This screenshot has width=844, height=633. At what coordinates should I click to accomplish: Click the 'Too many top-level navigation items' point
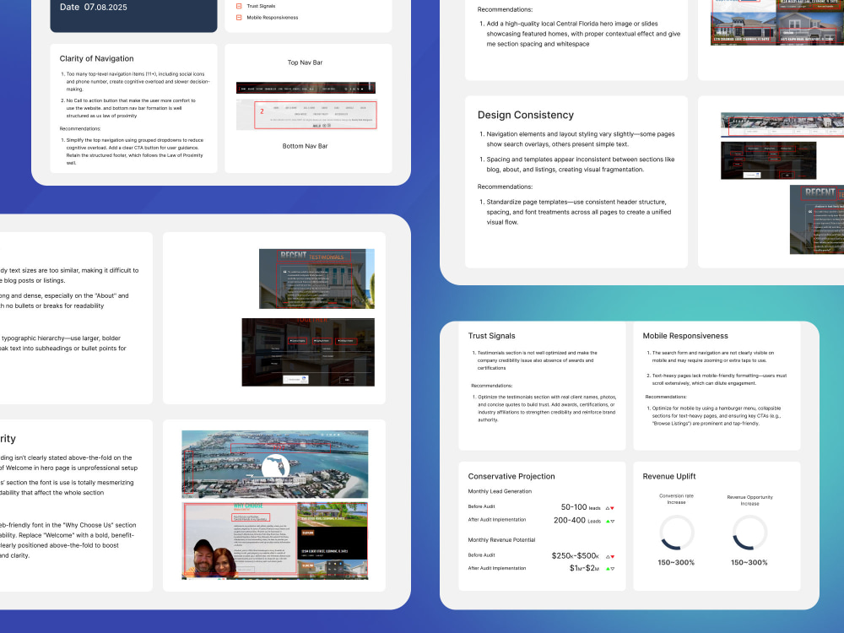138,82
